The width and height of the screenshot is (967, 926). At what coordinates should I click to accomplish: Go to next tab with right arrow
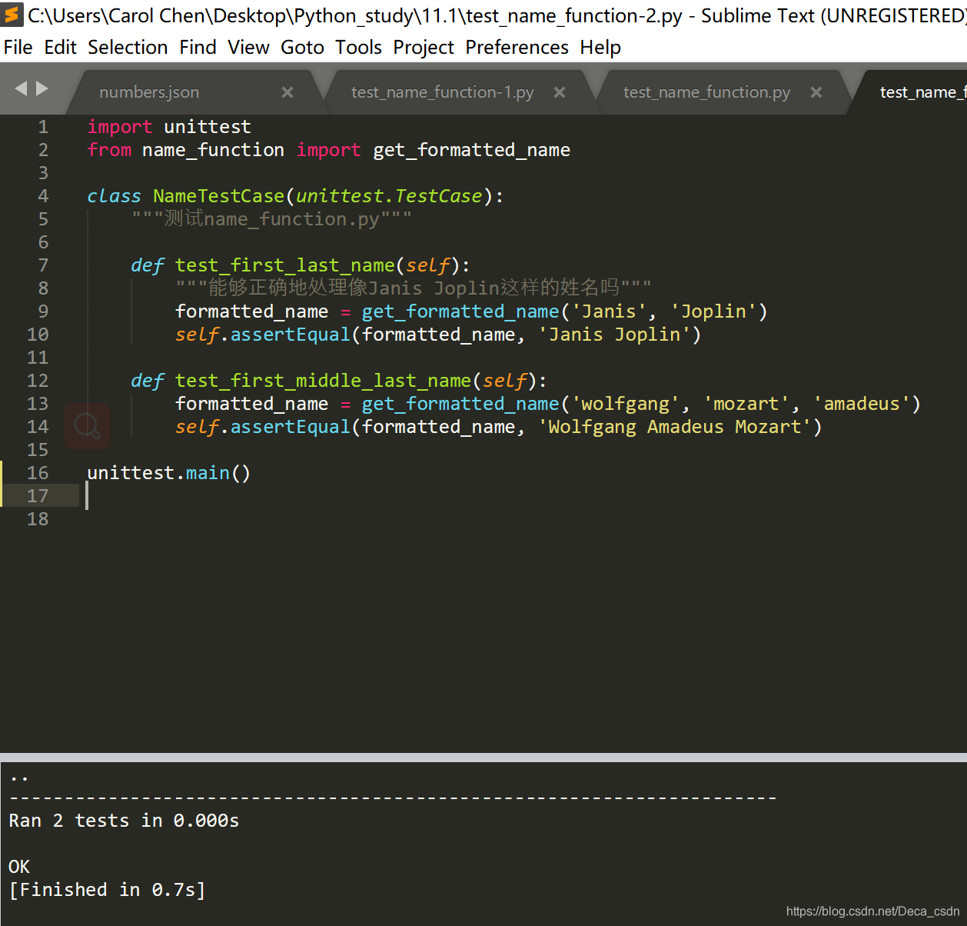42,88
